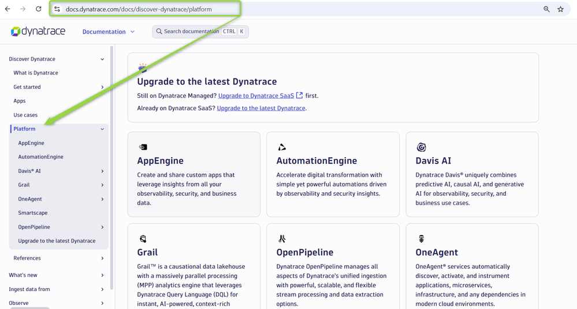577x309 pixels.
Task: Open the Grail card heading
Action: [x=147, y=252]
